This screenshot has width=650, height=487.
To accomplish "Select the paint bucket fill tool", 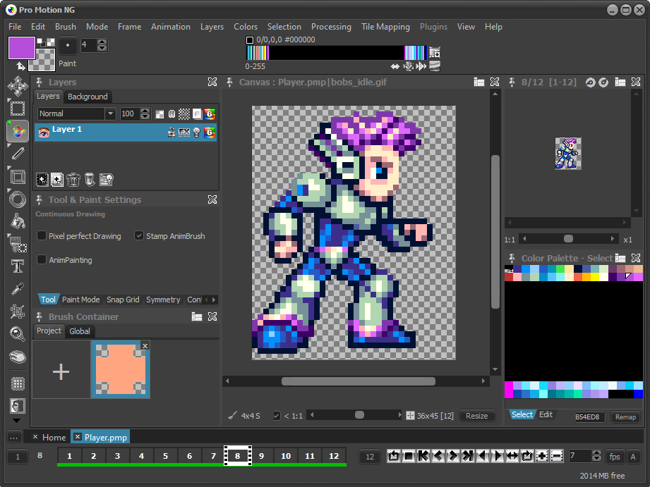I will [x=18, y=221].
